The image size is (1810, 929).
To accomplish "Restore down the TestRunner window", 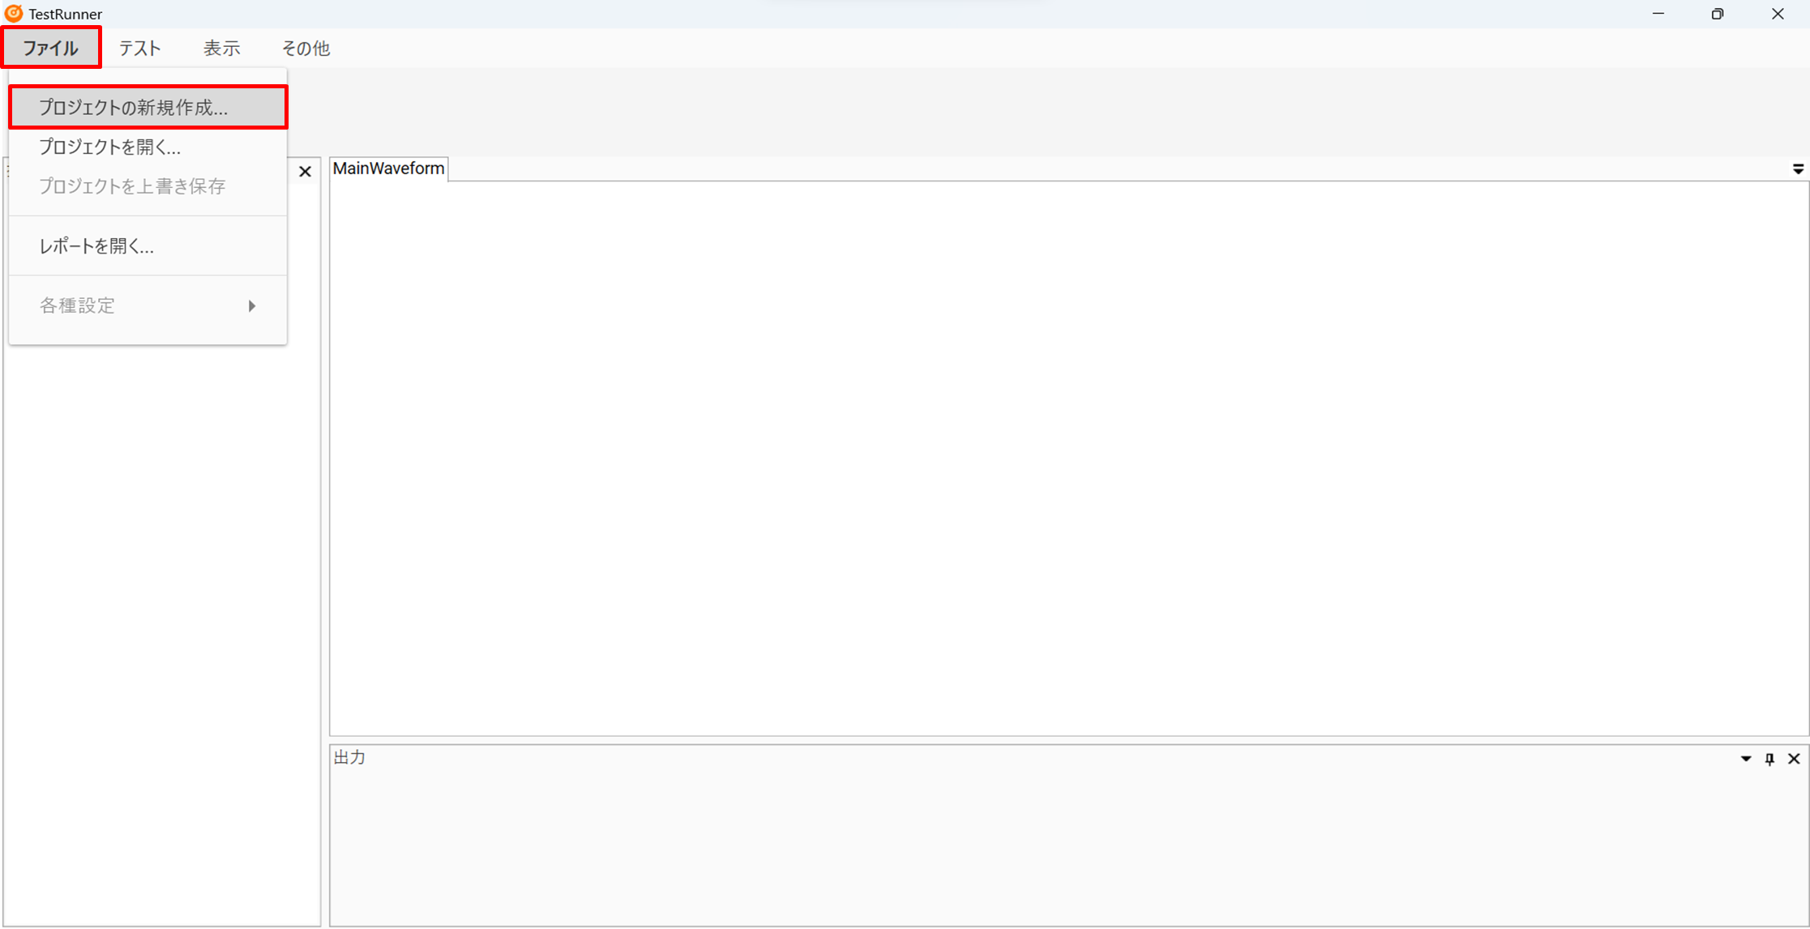I will click(1718, 14).
